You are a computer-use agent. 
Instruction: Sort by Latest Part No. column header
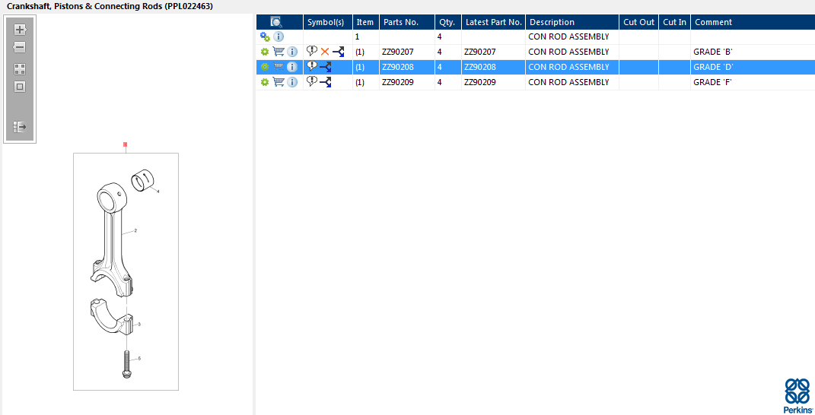pyautogui.click(x=493, y=22)
